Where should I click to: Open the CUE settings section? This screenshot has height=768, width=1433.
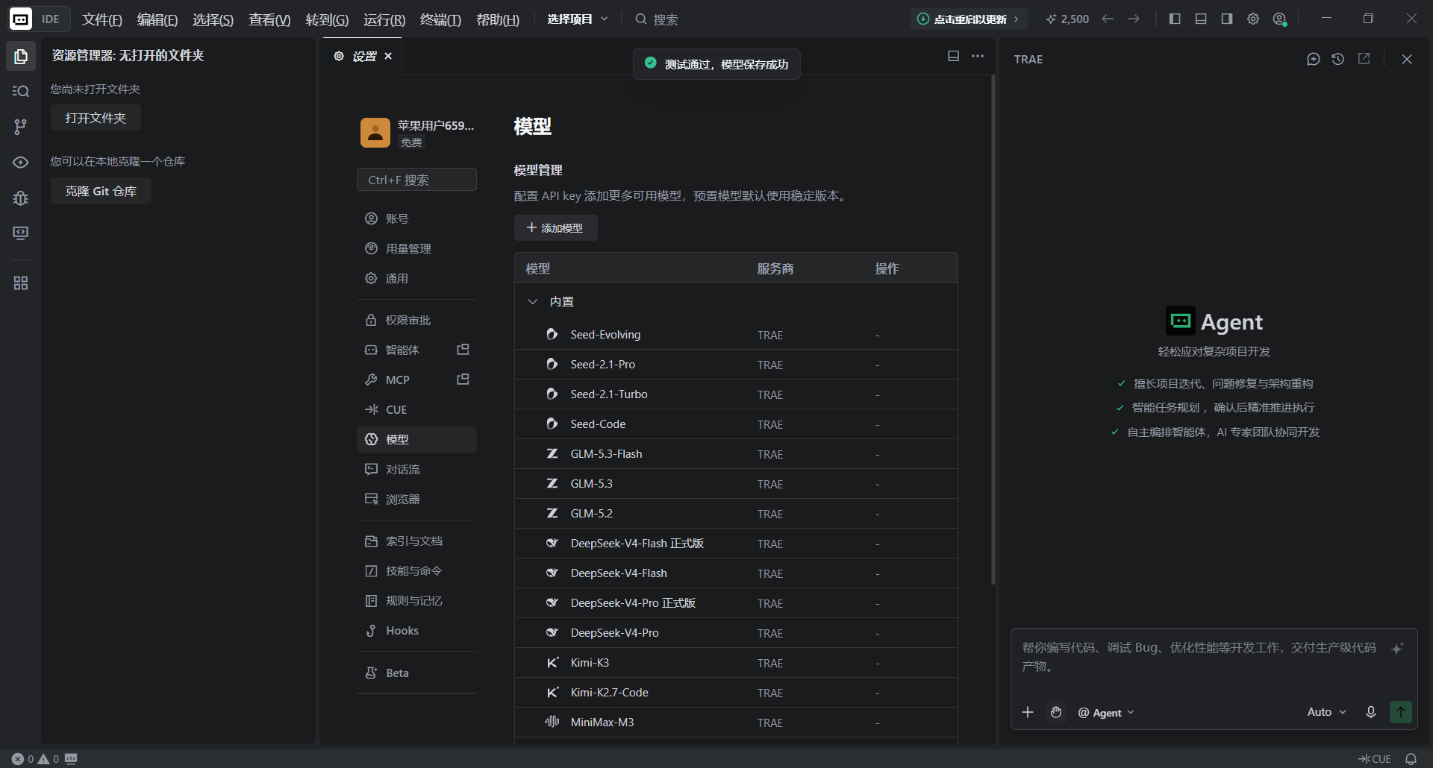coord(416,409)
